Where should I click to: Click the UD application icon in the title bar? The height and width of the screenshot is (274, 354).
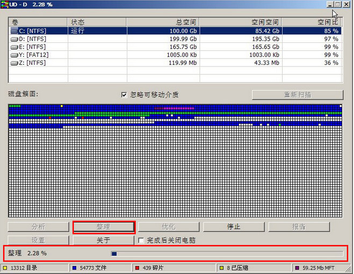(x=5, y=4)
